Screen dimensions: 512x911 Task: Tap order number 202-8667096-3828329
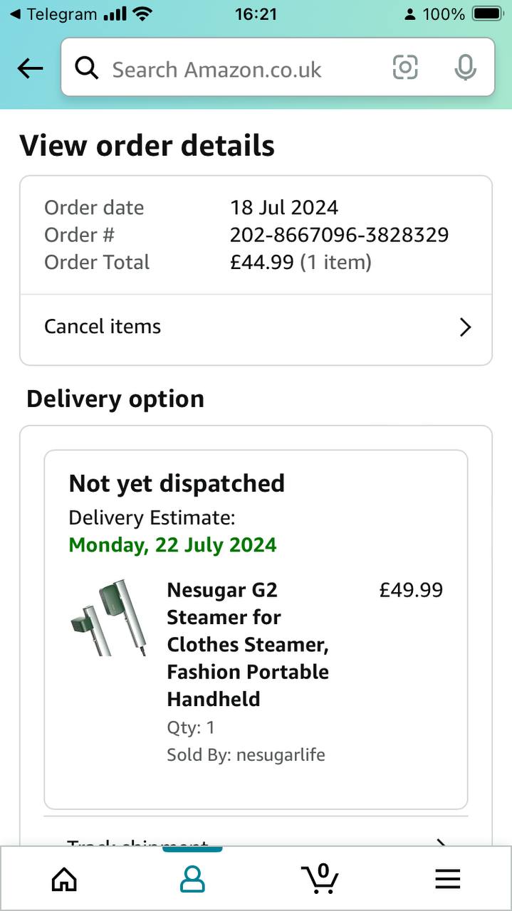(x=339, y=235)
